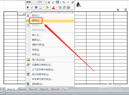Click the 年 label cell
Screen dimensions: 129x95
coord(118,10)
